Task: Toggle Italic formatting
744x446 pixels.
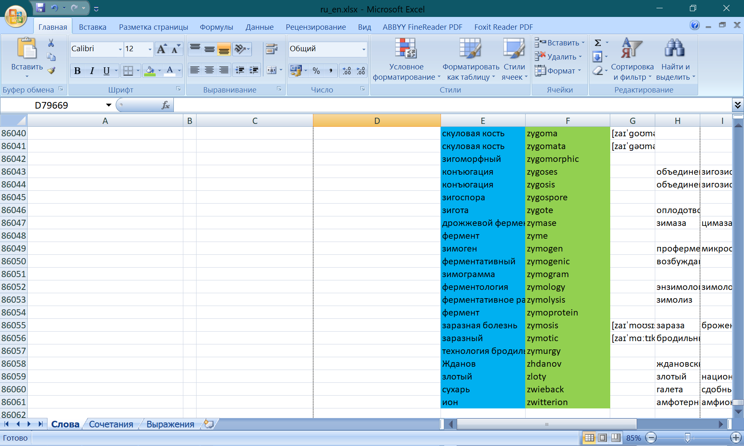Action: point(92,71)
